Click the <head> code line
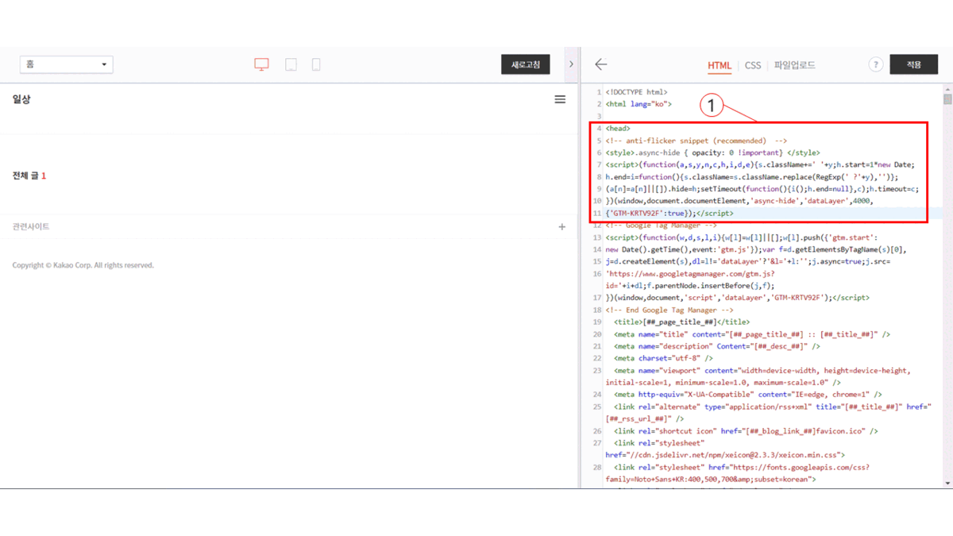The width and height of the screenshot is (953, 536). [617, 128]
